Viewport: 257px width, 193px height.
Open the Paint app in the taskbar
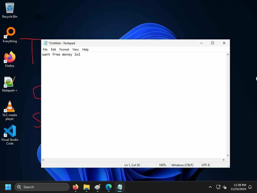98,187
